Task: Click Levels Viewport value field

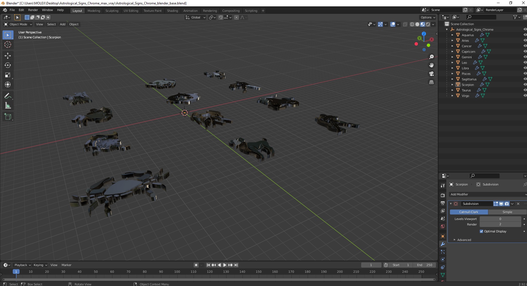Action: click(500, 219)
